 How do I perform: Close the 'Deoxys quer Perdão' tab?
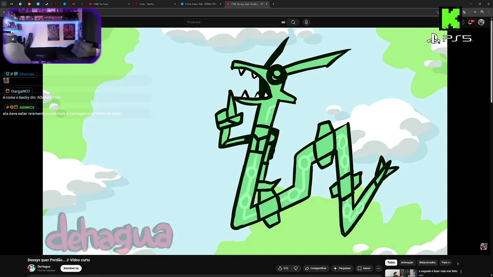(267, 4)
